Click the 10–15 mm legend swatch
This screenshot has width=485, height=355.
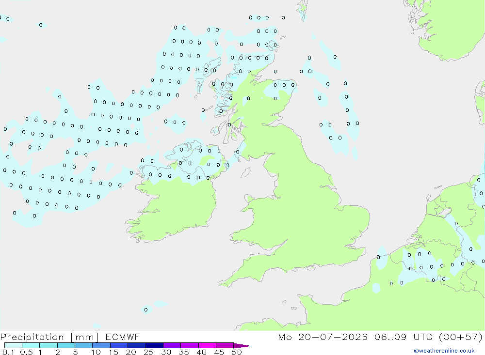pos(101,345)
